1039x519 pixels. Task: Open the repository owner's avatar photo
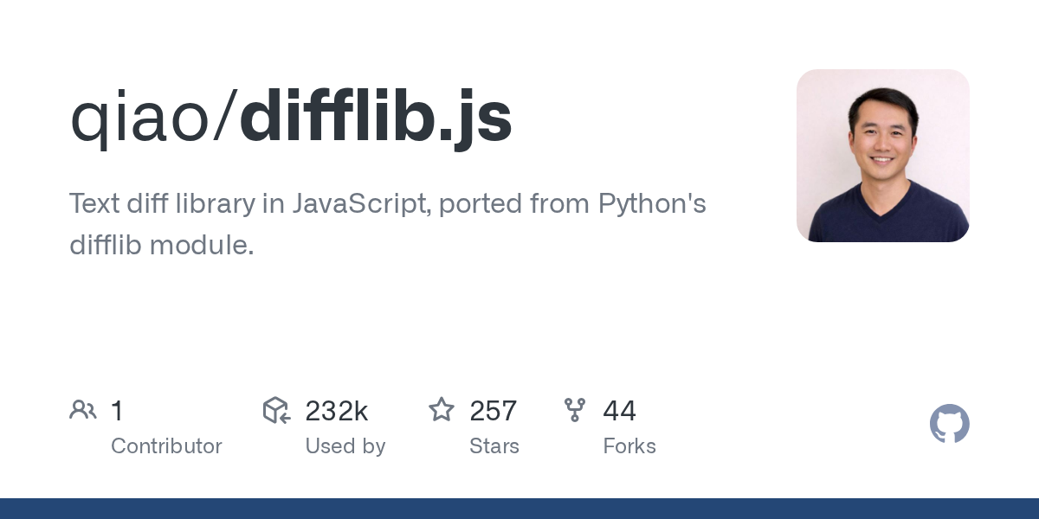[882, 156]
